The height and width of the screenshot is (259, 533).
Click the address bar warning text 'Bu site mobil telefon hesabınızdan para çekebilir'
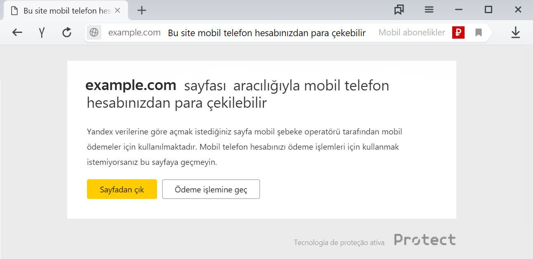pyautogui.click(x=267, y=33)
